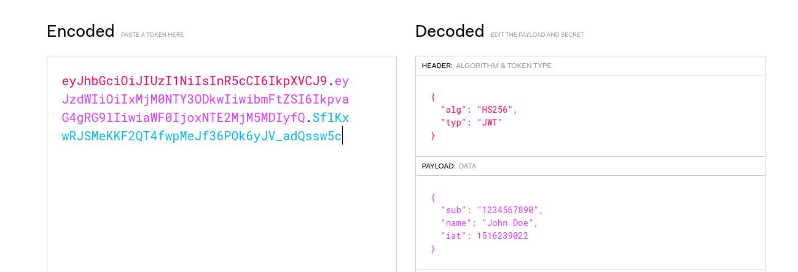Click the opening brace of the header JSON
The image size is (798, 272).
tap(433, 97)
